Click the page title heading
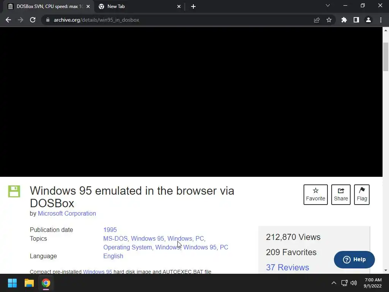 [132, 197]
